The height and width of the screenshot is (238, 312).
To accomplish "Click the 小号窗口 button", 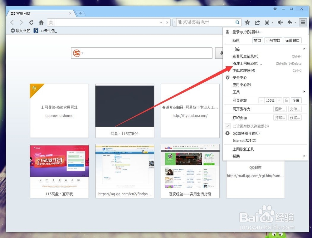I will coord(273,41).
